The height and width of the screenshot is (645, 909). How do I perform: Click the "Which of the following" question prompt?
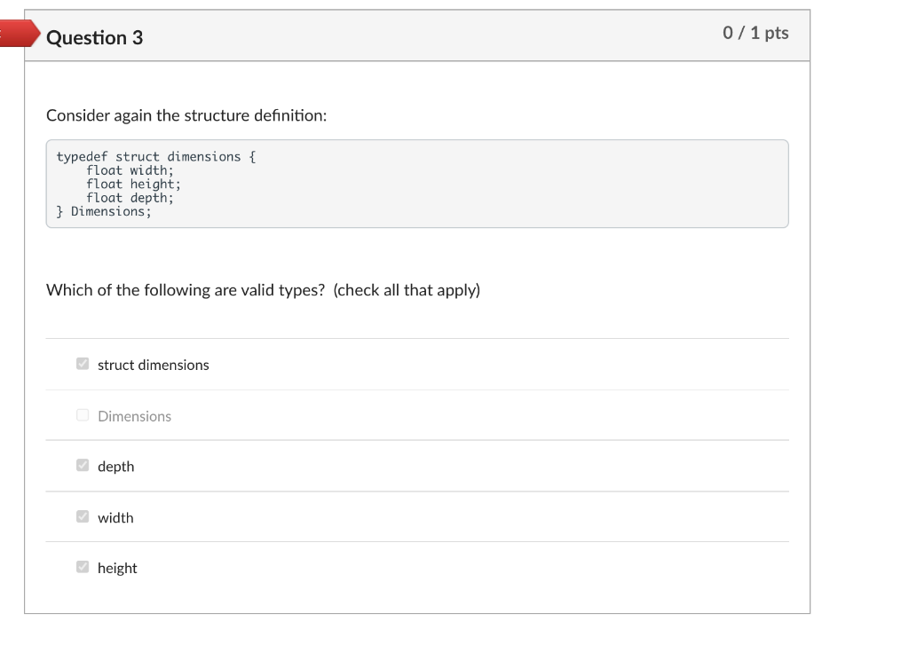click(263, 290)
